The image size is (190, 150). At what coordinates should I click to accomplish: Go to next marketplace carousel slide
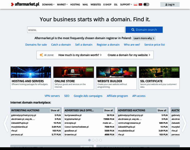point(184,123)
